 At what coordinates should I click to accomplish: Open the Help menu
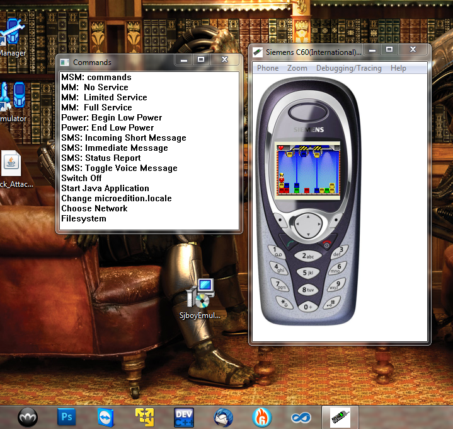click(x=398, y=68)
